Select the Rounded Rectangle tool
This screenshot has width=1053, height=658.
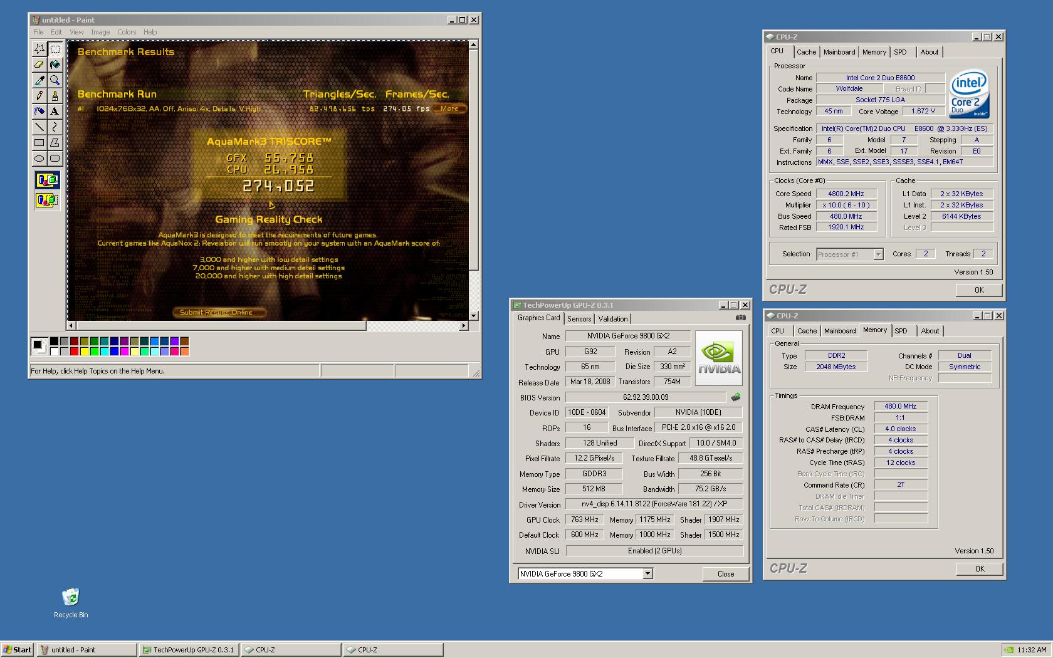(55, 159)
